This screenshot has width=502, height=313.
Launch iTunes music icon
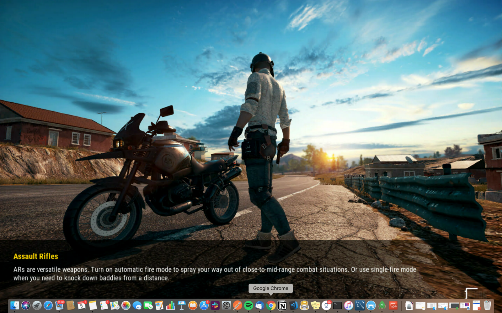349,305
